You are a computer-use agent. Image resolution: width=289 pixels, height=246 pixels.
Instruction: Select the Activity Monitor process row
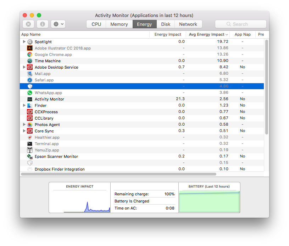pos(142,99)
